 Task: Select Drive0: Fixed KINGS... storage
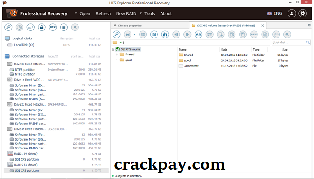[x=30, y=64]
